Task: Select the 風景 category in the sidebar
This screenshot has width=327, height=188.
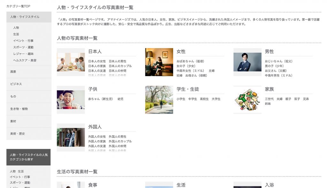Action: click(29, 72)
